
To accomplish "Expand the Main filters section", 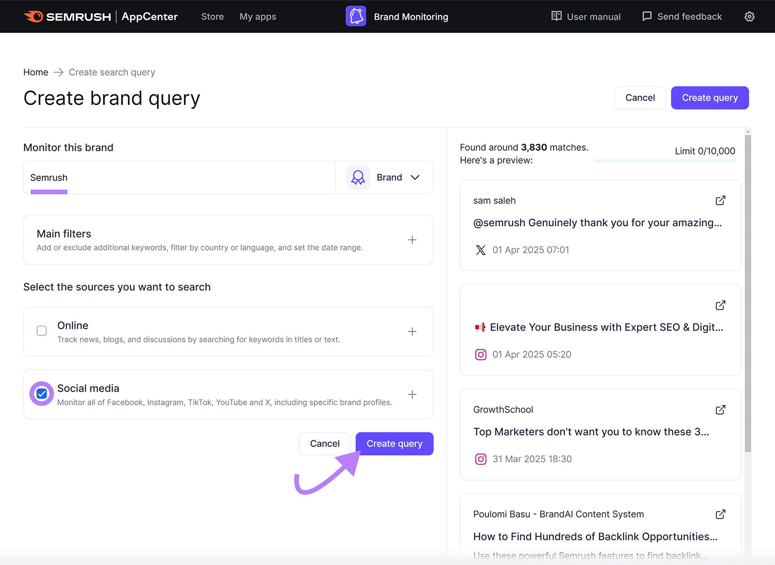I will tap(412, 240).
